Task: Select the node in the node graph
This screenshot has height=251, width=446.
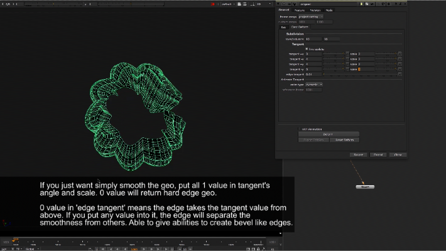Action: (x=365, y=187)
